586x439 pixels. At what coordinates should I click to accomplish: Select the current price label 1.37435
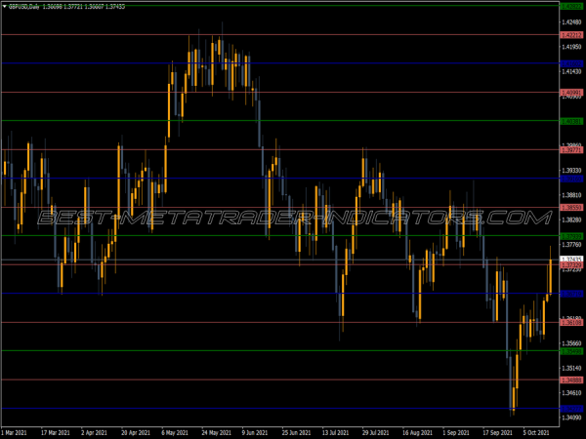(x=571, y=259)
